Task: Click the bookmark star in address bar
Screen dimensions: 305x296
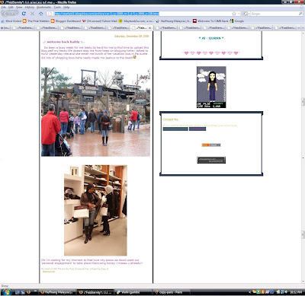Action: point(234,14)
